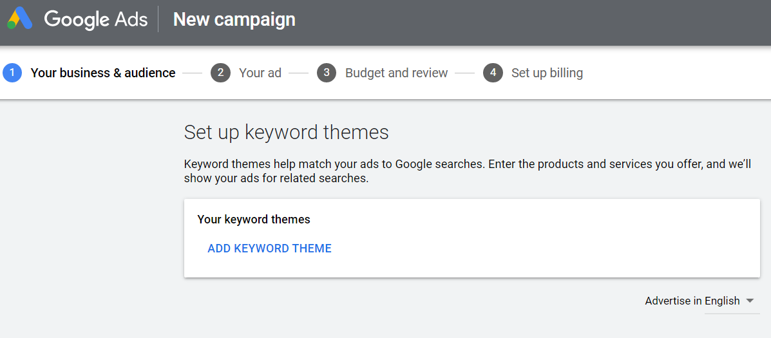Screen dimensions: 771x338
Task: Open the step 4 circle icon
Action: 493,73
